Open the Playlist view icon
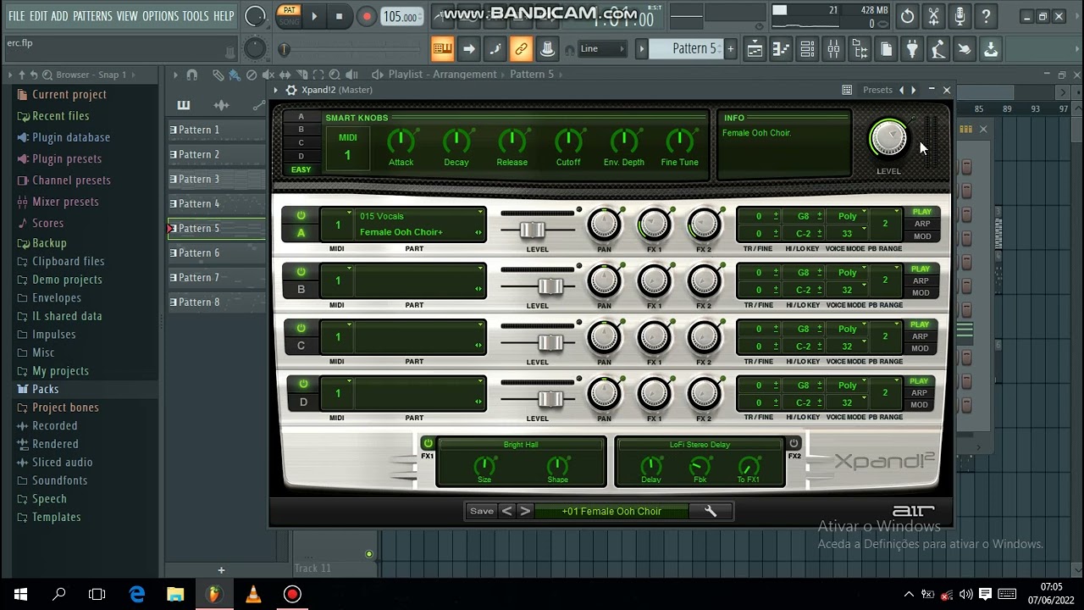This screenshot has width=1084, height=610. click(x=754, y=49)
